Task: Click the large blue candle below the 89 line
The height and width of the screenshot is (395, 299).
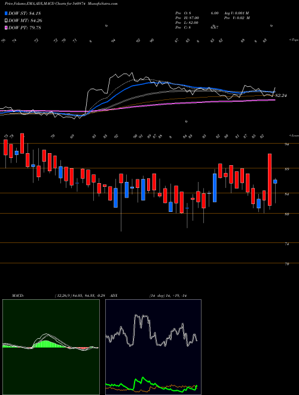Action: click(x=215, y=188)
